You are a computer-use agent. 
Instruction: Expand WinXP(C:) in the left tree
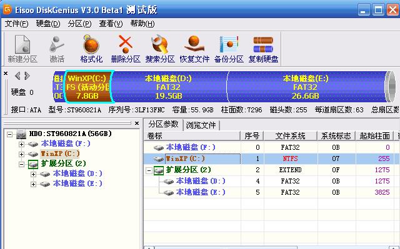pos(21,154)
